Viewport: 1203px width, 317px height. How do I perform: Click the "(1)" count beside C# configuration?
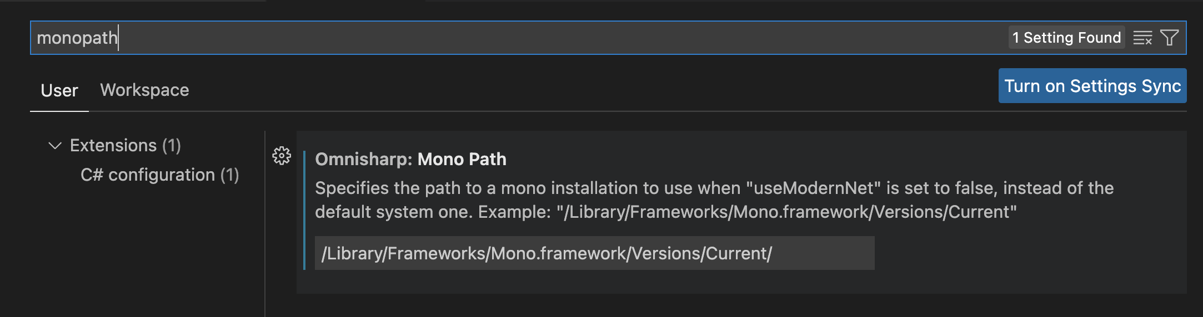click(229, 175)
